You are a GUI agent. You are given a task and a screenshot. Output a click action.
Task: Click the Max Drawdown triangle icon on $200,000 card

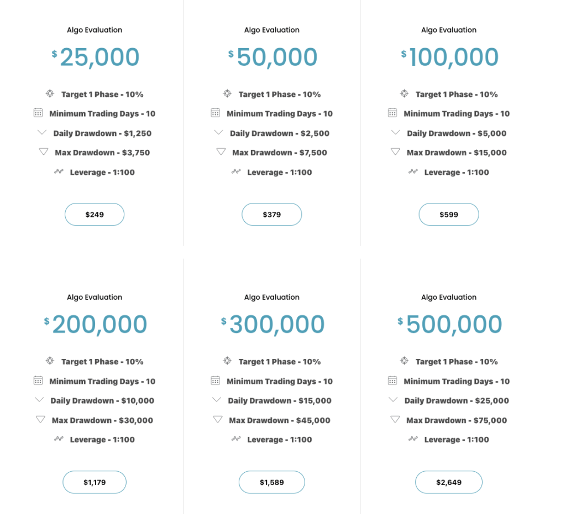[x=40, y=419]
